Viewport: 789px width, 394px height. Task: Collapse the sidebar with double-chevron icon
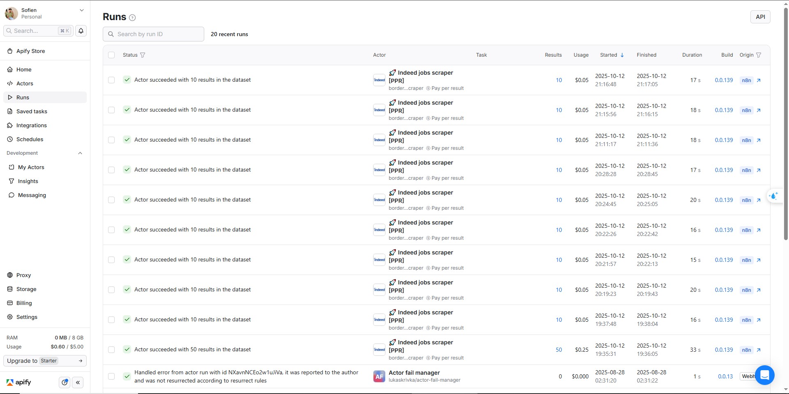pos(78,383)
